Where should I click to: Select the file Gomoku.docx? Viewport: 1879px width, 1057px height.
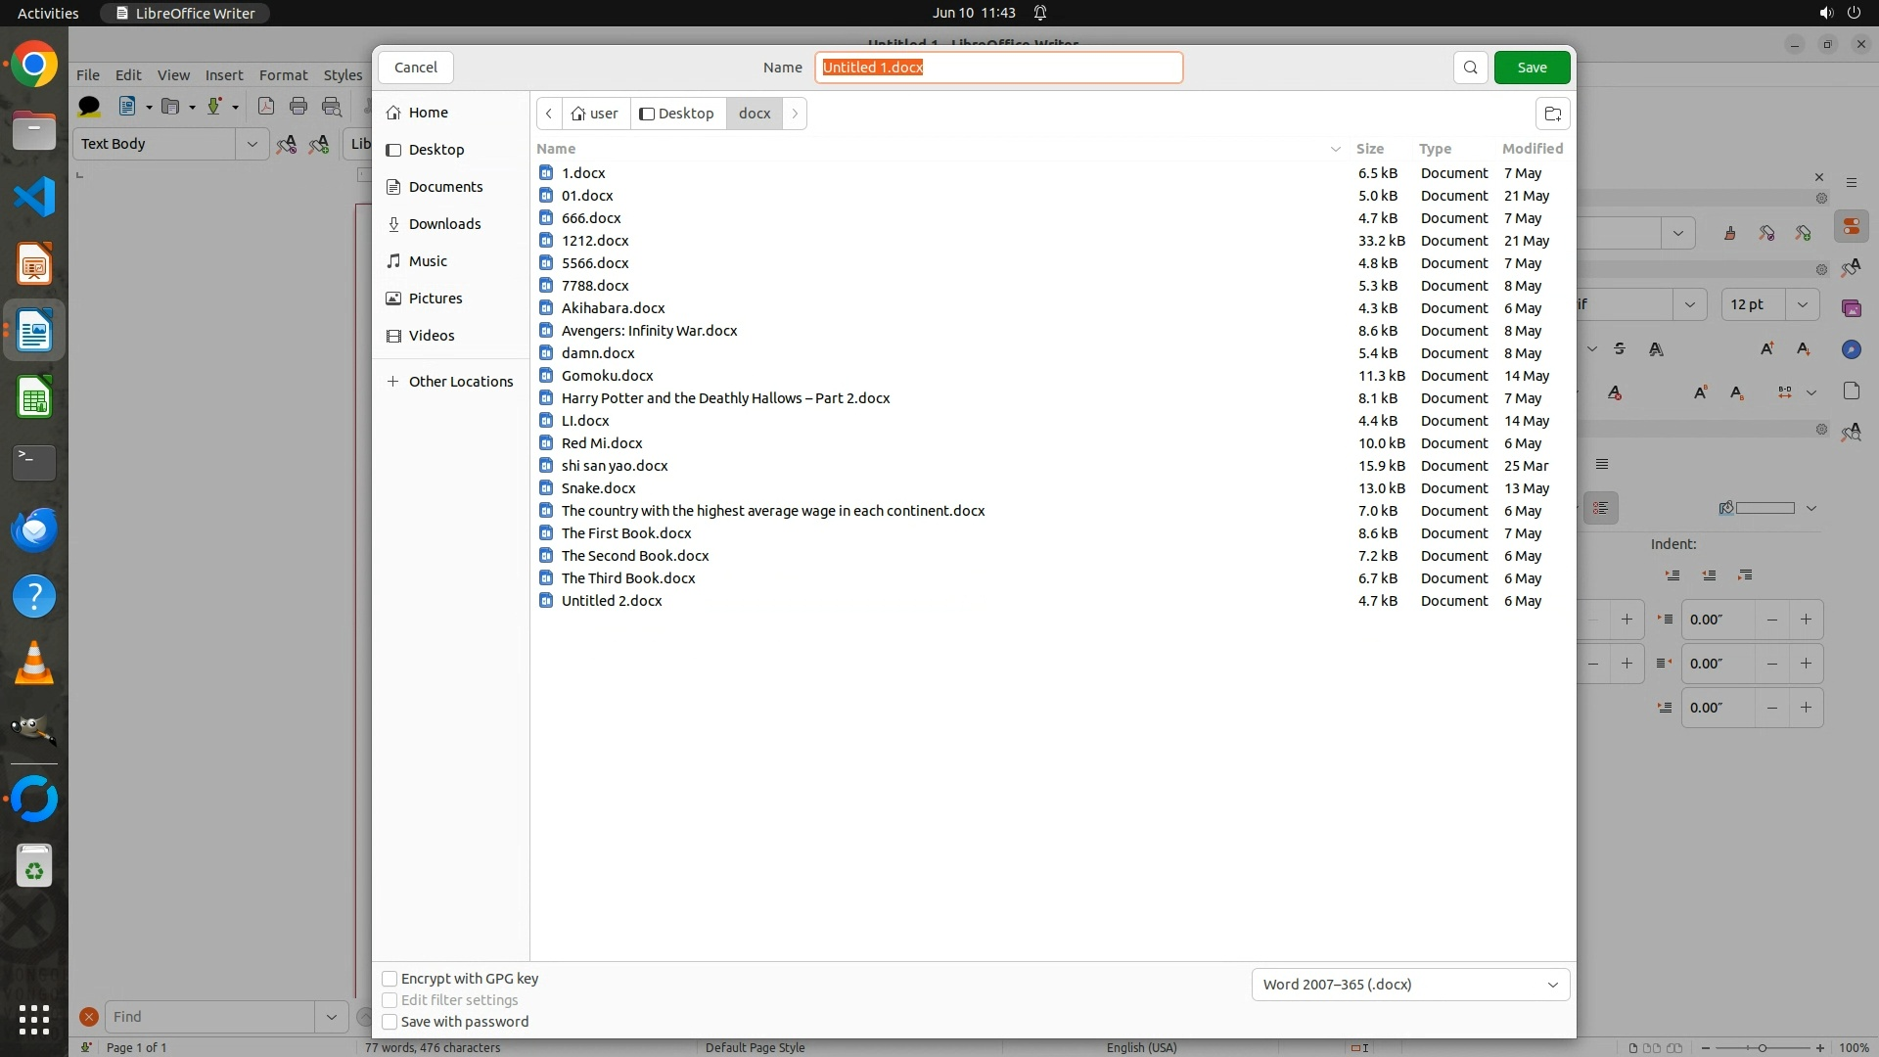(x=607, y=376)
